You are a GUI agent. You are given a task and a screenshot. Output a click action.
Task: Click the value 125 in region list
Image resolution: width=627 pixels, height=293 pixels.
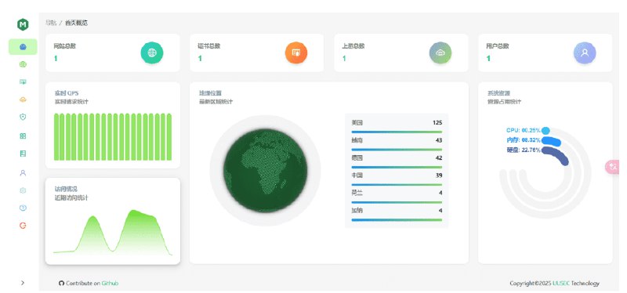437,123
